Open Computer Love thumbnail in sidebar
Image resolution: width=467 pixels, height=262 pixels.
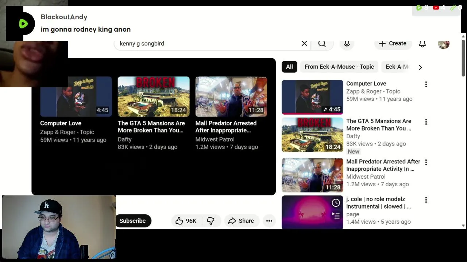click(312, 97)
